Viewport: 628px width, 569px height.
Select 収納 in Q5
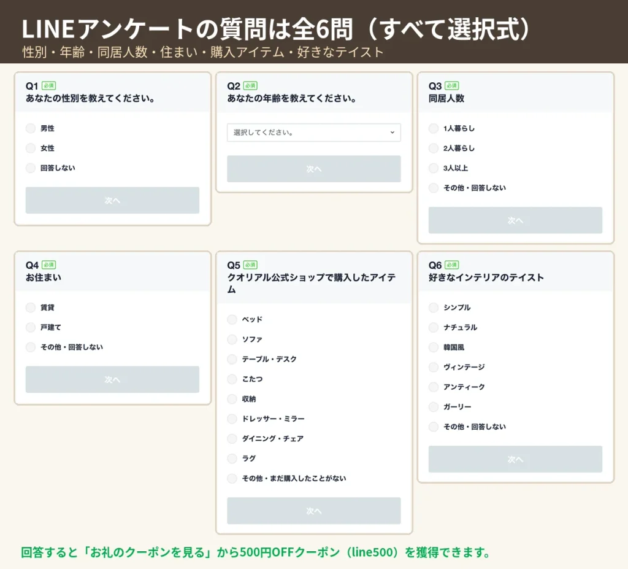pos(232,399)
